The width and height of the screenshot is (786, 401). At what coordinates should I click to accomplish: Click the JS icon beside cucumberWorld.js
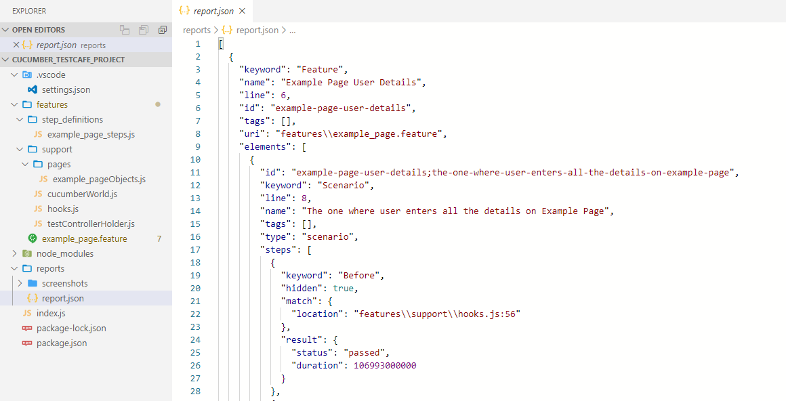point(38,194)
